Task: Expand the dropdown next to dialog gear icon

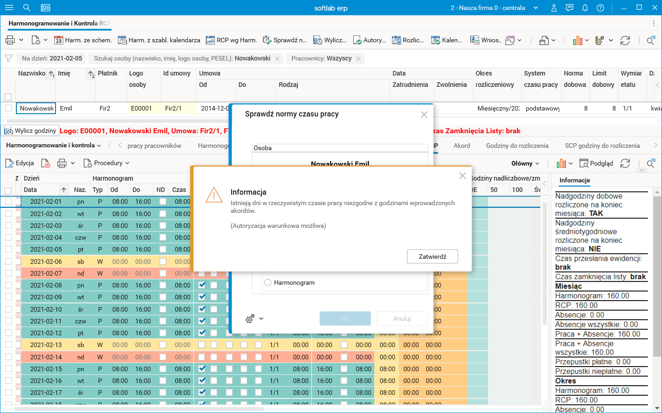Action: pos(261,319)
